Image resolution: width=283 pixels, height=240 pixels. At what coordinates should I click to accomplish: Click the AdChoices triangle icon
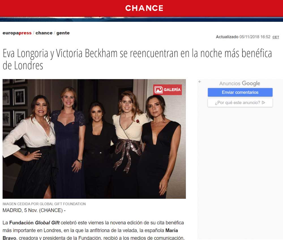point(263,103)
